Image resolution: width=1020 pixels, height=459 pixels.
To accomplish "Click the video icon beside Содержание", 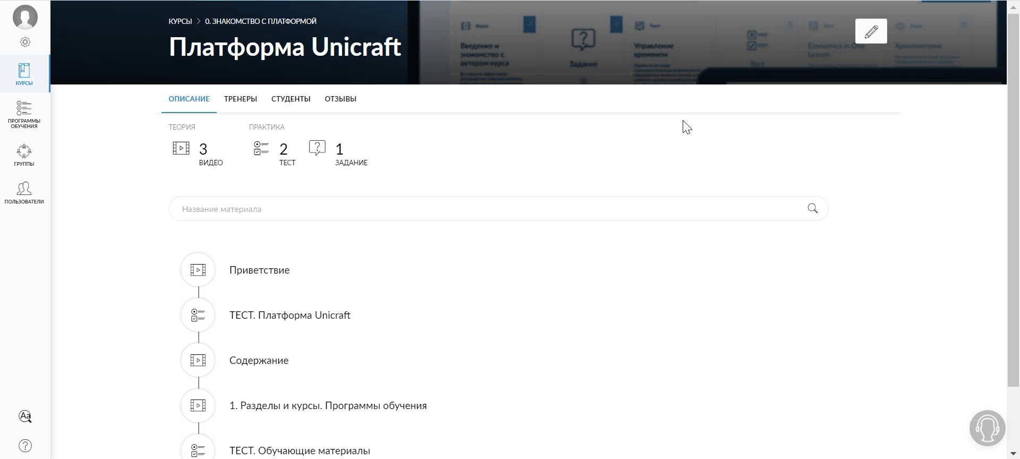I will pos(198,360).
